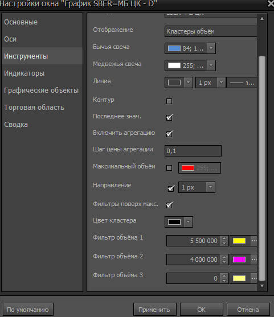The width and height of the screenshot is (274, 317).
Task: Open the Бычья свеча color dropdown
Action: pos(211,48)
